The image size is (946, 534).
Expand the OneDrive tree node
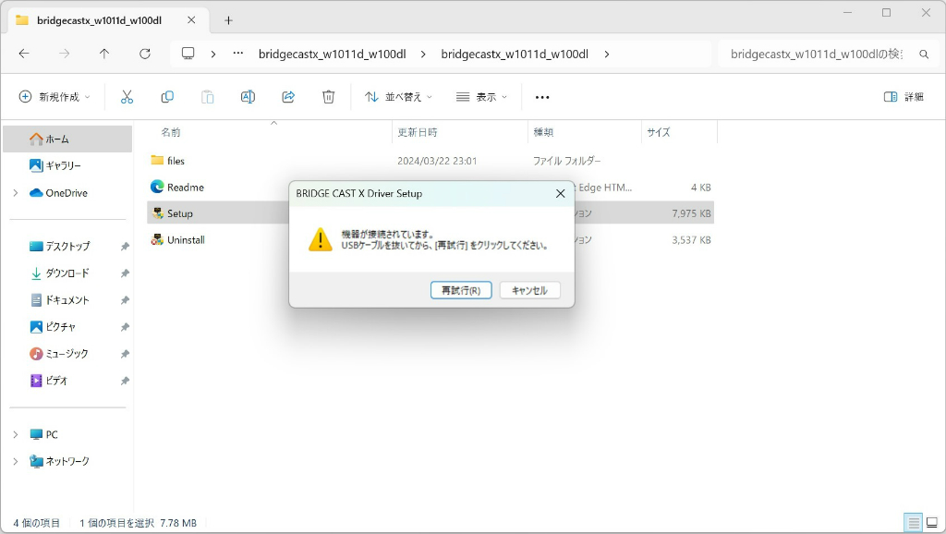click(x=16, y=193)
